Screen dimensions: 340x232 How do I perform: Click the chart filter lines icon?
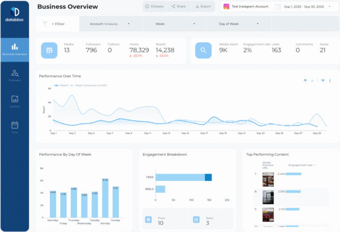(323, 81)
